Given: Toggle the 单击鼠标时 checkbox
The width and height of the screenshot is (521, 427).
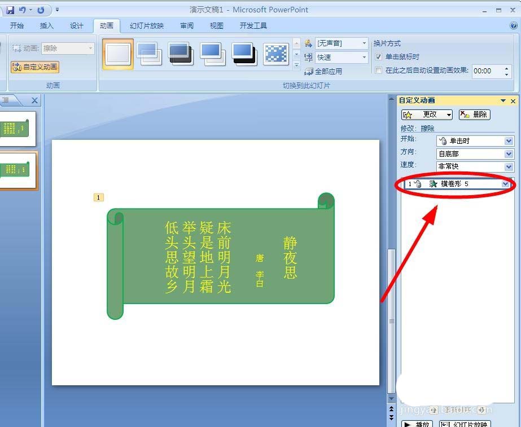Looking at the screenshot, I should click(x=378, y=57).
